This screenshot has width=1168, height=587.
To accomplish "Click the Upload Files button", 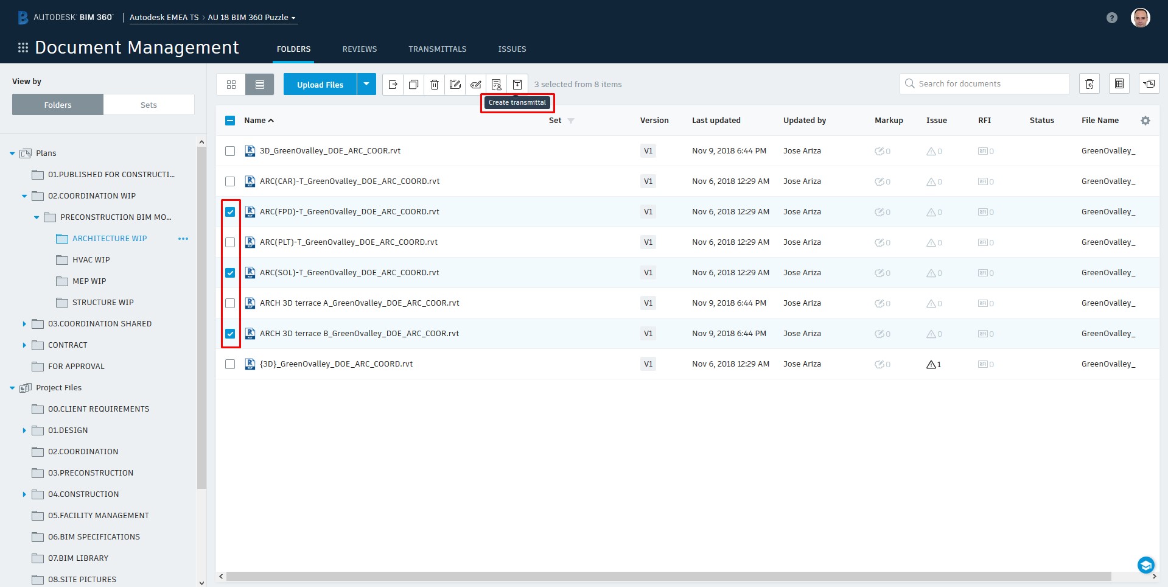I will coord(320,85).
